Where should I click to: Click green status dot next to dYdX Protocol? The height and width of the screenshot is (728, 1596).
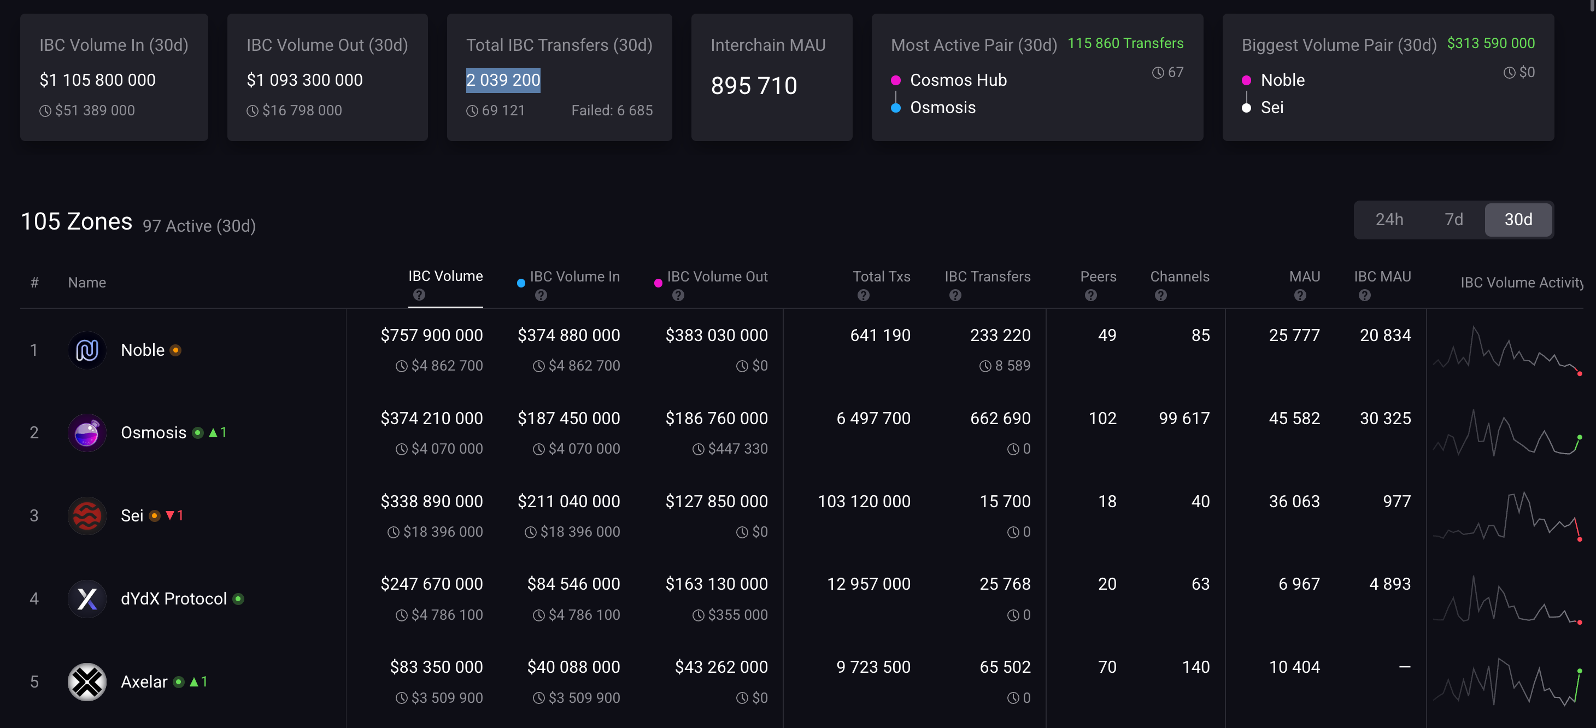(x=238, y=598)
